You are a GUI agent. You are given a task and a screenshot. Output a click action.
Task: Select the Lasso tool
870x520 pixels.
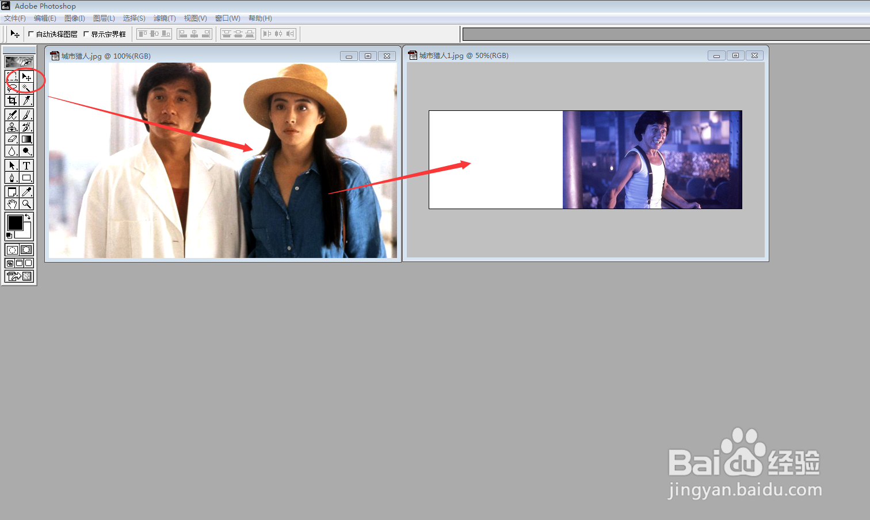(12, 88)
